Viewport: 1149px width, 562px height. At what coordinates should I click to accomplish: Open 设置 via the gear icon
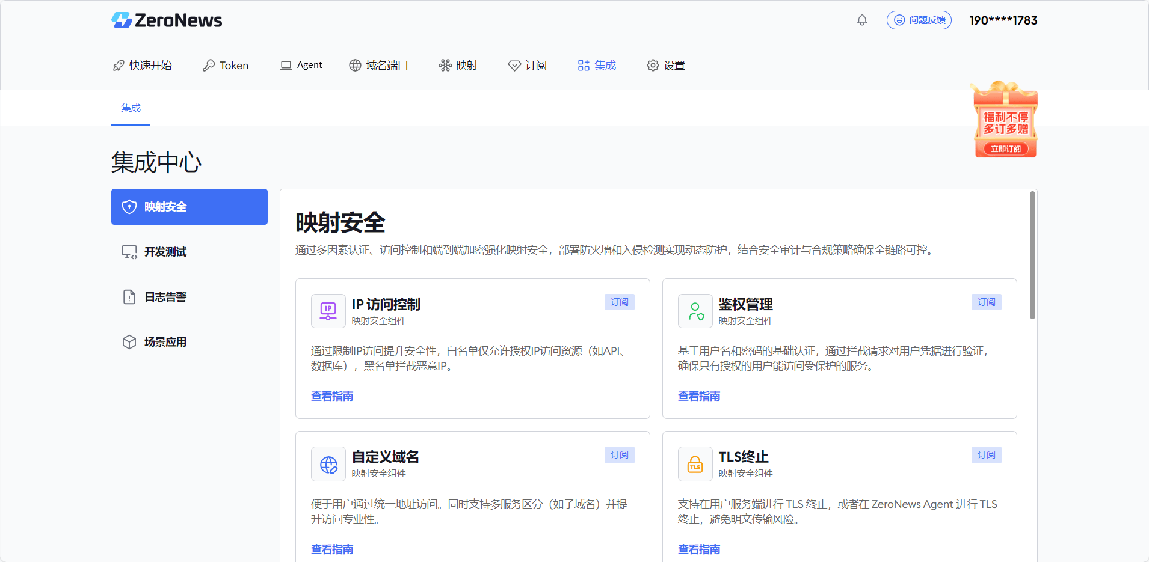(653, 65)
